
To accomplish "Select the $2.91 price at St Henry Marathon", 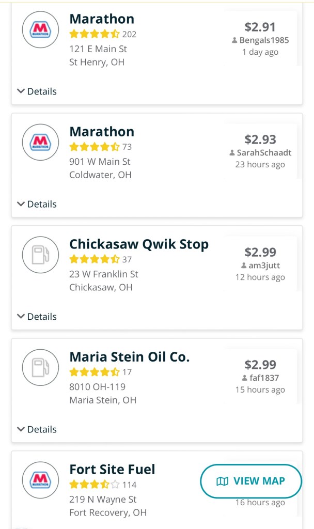I will (x=260, y=27).
